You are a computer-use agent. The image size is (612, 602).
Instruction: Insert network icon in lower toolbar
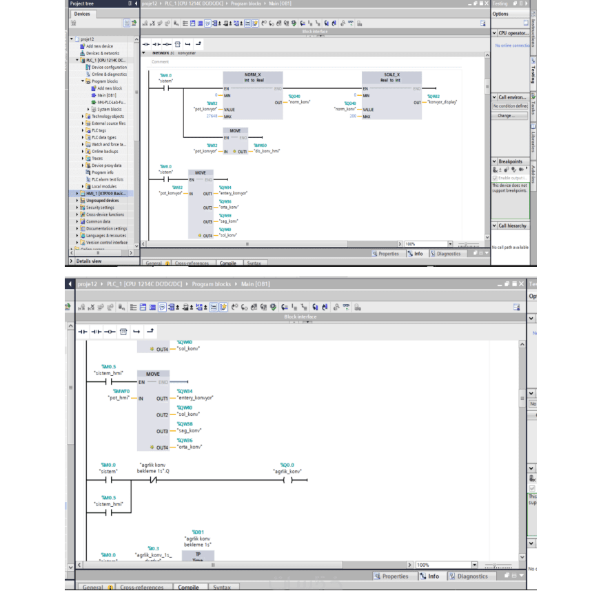[x=81, y=308]
